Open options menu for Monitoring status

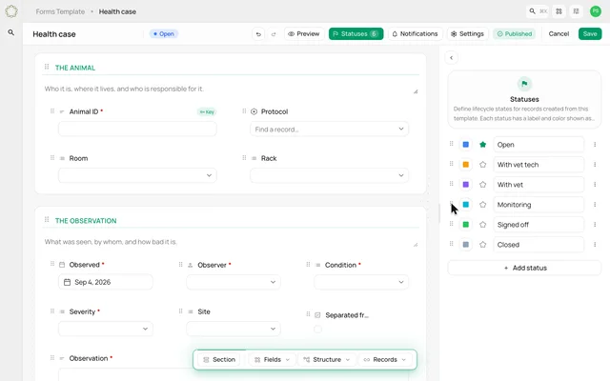[x=595, y=205]
